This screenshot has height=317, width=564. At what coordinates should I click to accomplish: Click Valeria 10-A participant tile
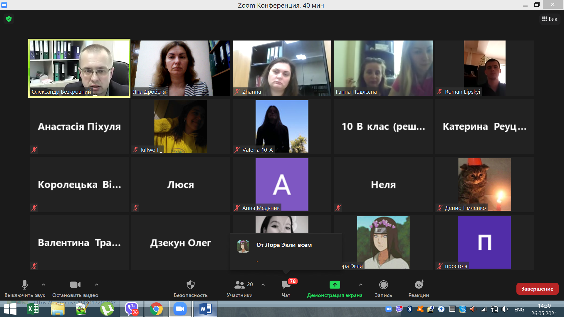pyautogui.click(x=282, y=126)
